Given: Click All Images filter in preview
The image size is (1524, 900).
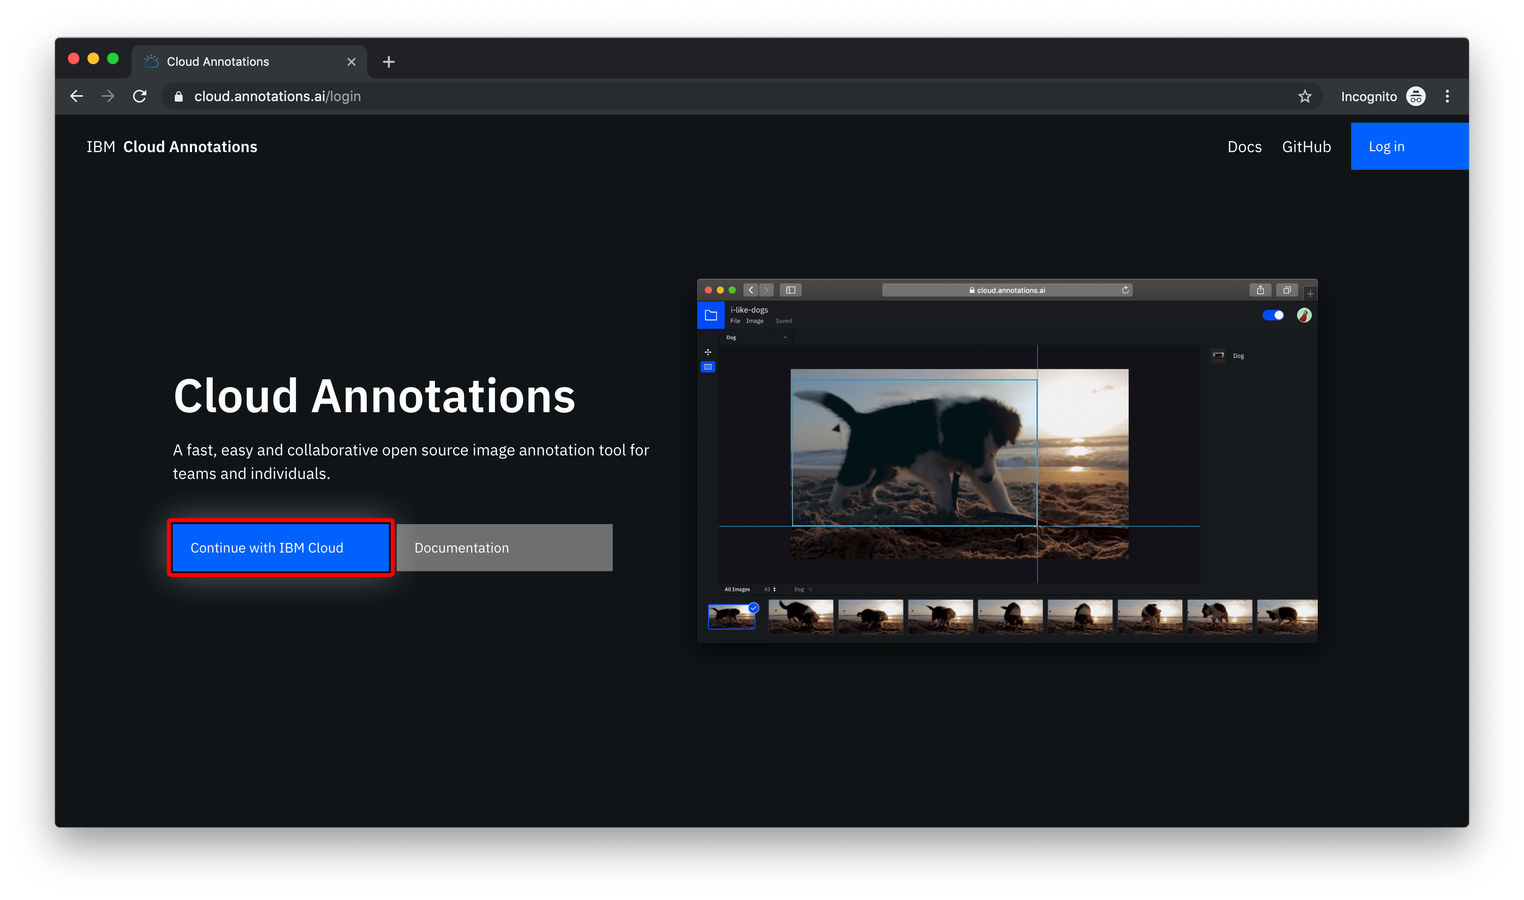Looking at the screenshot, I should pos(737,589).
